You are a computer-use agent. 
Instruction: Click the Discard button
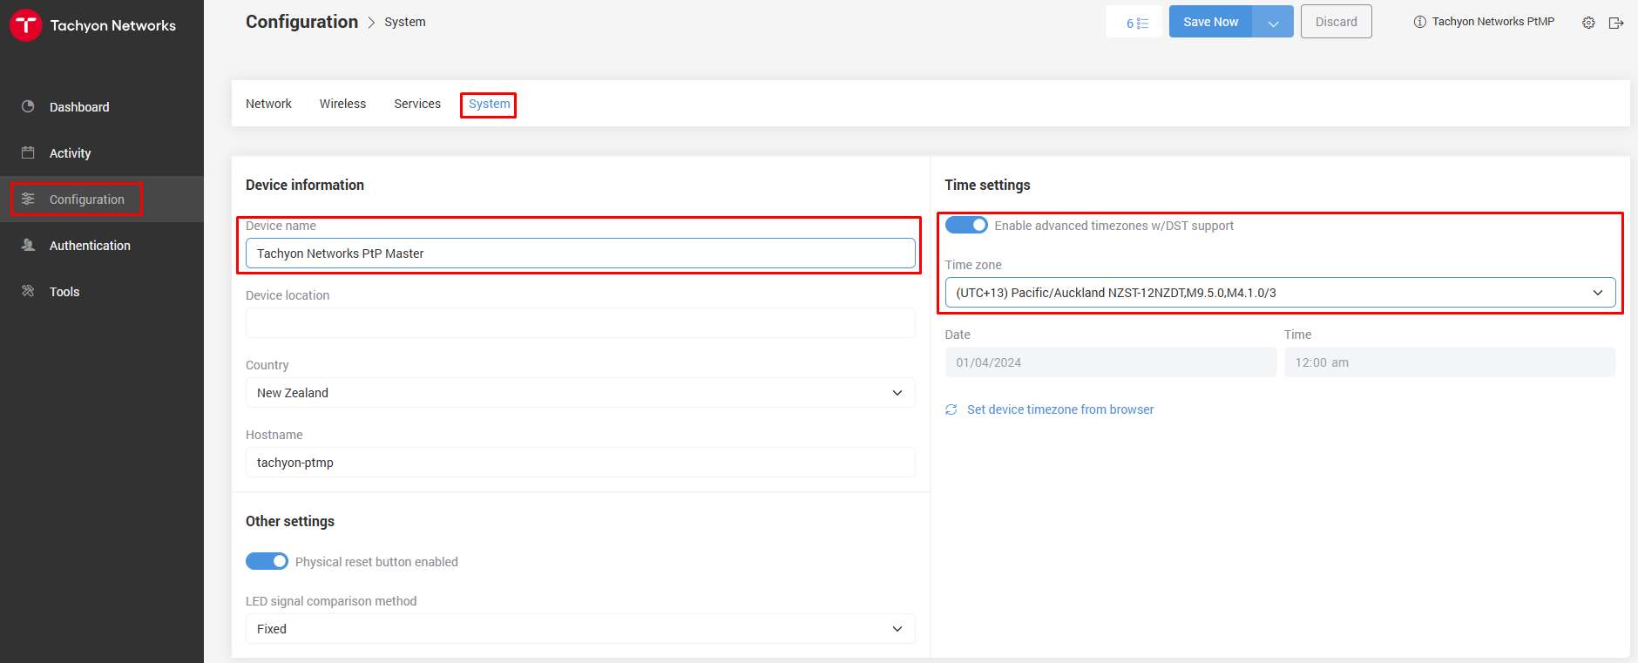pyautogui.click(x=1336, y=22)
